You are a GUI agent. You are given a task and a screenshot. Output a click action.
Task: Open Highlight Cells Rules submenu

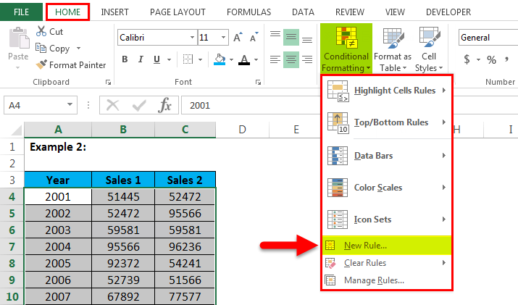(x=387, y=91)
